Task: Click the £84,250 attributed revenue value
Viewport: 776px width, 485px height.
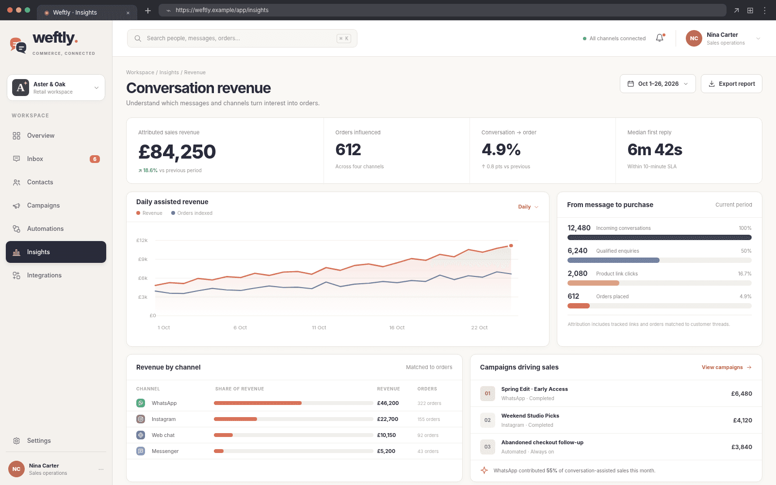Action: [x=177, y=152]
